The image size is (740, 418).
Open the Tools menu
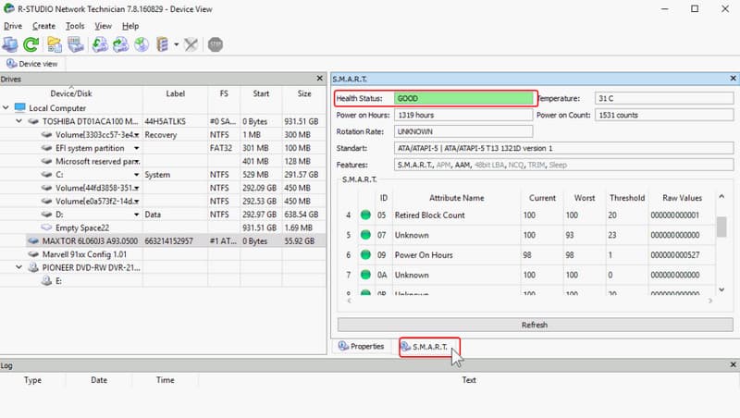[x=75, y=26]
